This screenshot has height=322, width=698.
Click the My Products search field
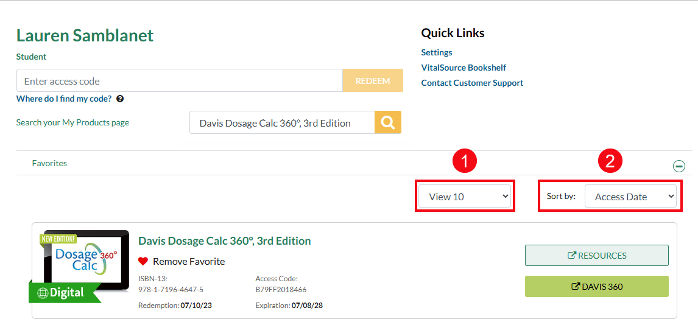(x=282, y=122)
